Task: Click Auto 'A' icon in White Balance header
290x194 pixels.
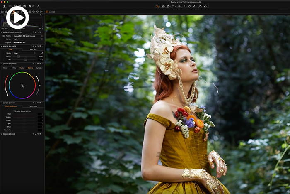Action: coord(33,46)
